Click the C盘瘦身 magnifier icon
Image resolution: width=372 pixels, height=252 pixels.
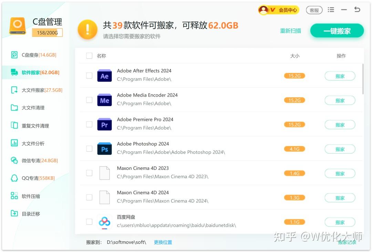(14, 54)
